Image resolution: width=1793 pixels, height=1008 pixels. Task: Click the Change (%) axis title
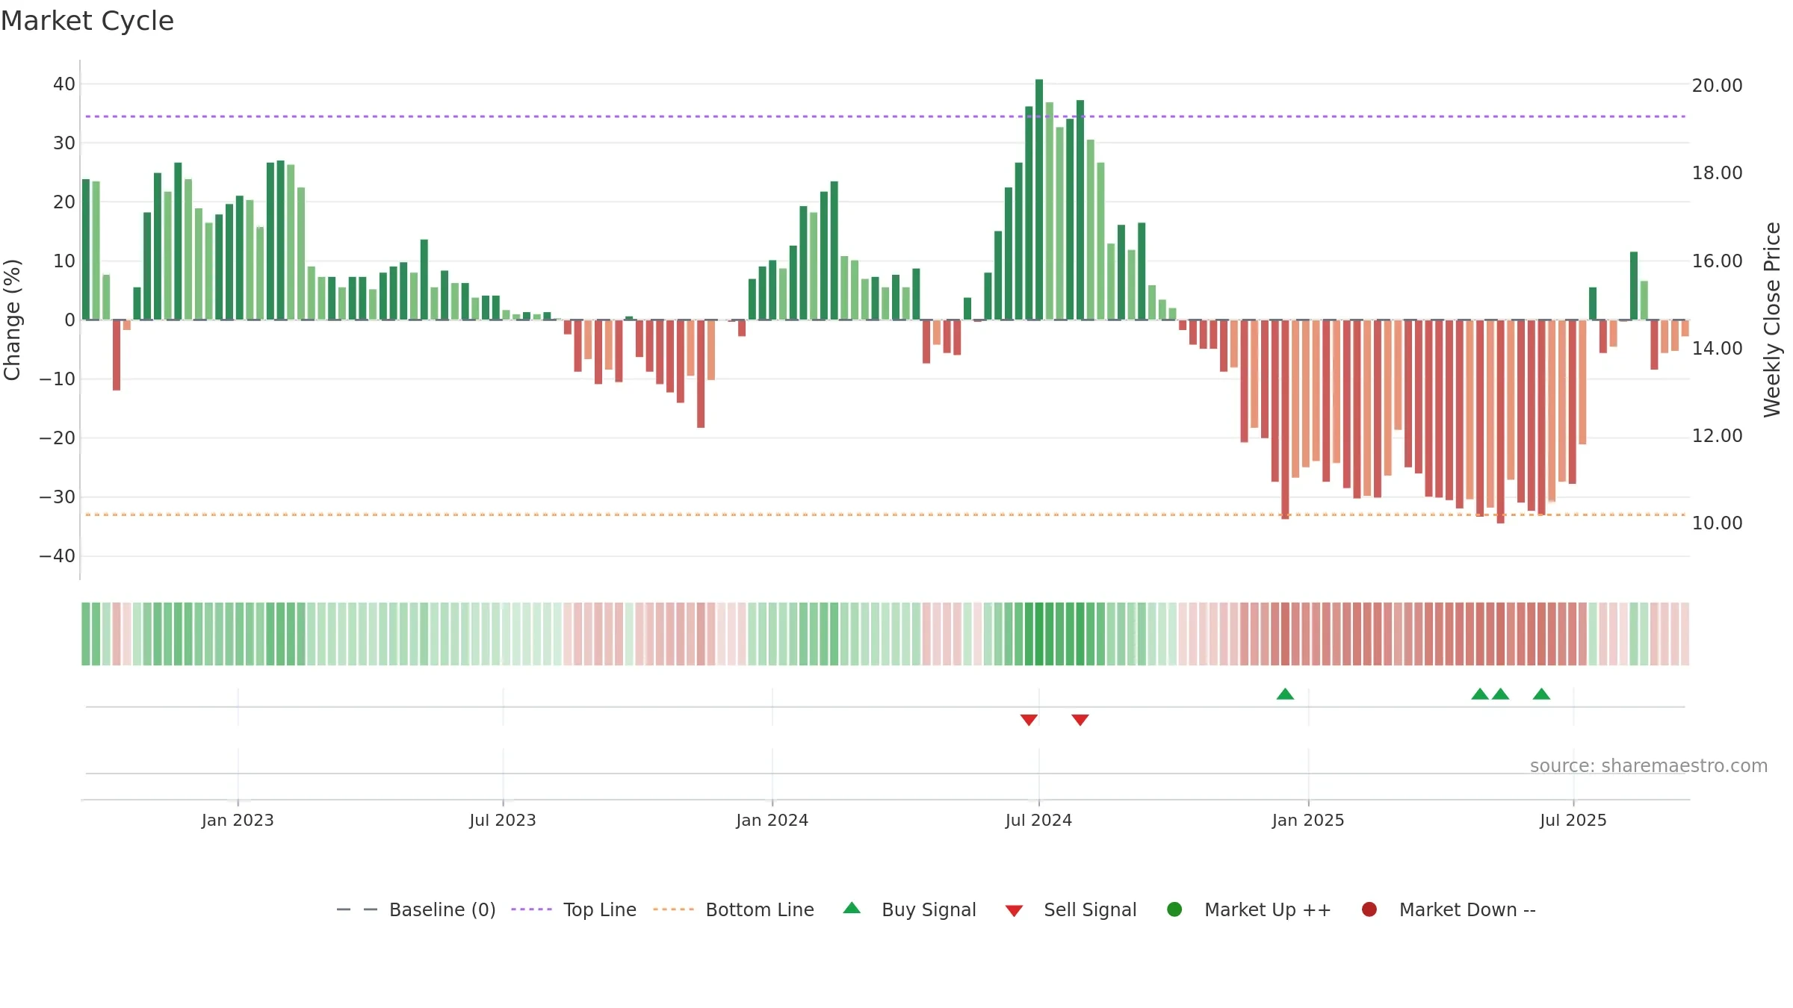coord(12,320)
